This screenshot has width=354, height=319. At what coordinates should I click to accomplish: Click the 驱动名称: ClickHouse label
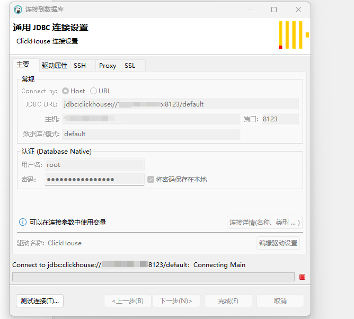pyautogui.click(x=49, y=243)
